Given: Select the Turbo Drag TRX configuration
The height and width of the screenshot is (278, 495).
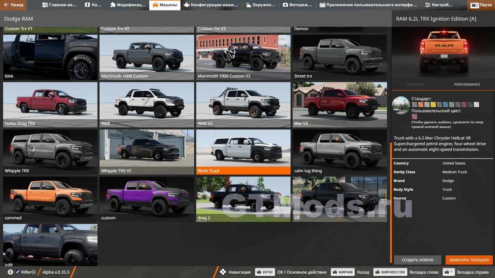Looking at the screenshot, I should point(50,105).
